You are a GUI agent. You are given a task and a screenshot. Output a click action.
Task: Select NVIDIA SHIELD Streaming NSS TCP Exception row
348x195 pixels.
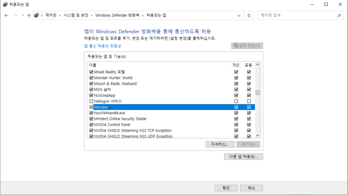(x=171, y=130)
